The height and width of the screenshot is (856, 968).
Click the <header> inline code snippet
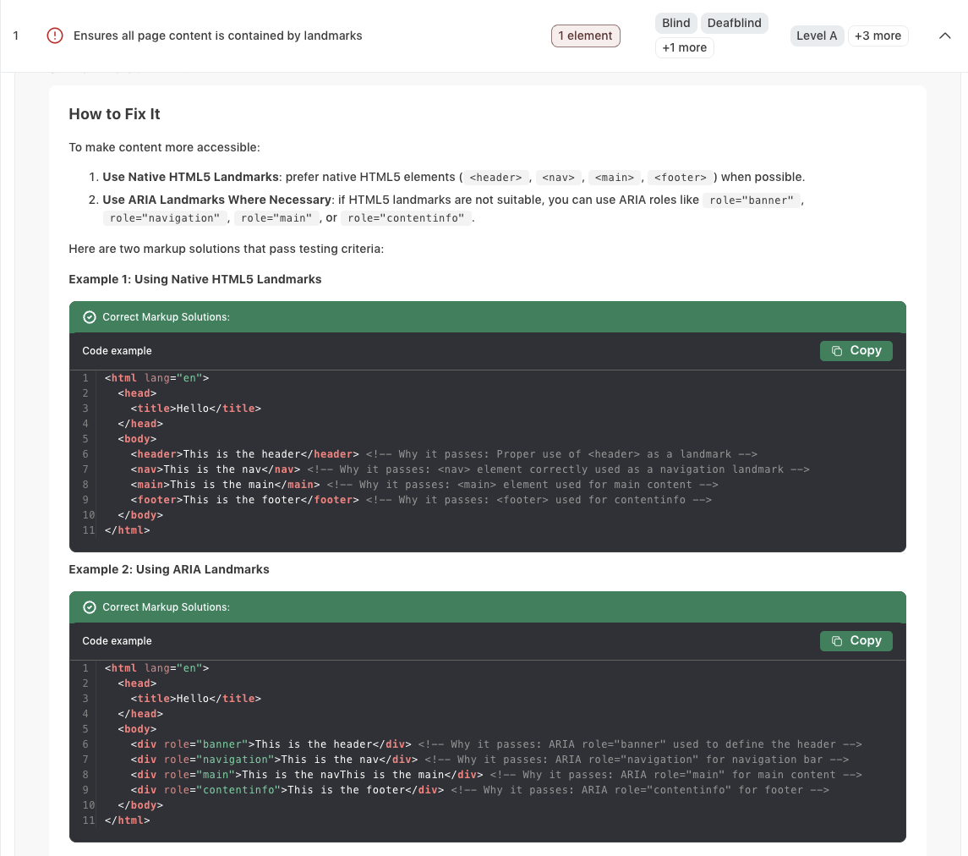pyautogui.click(x=495, y=178)
